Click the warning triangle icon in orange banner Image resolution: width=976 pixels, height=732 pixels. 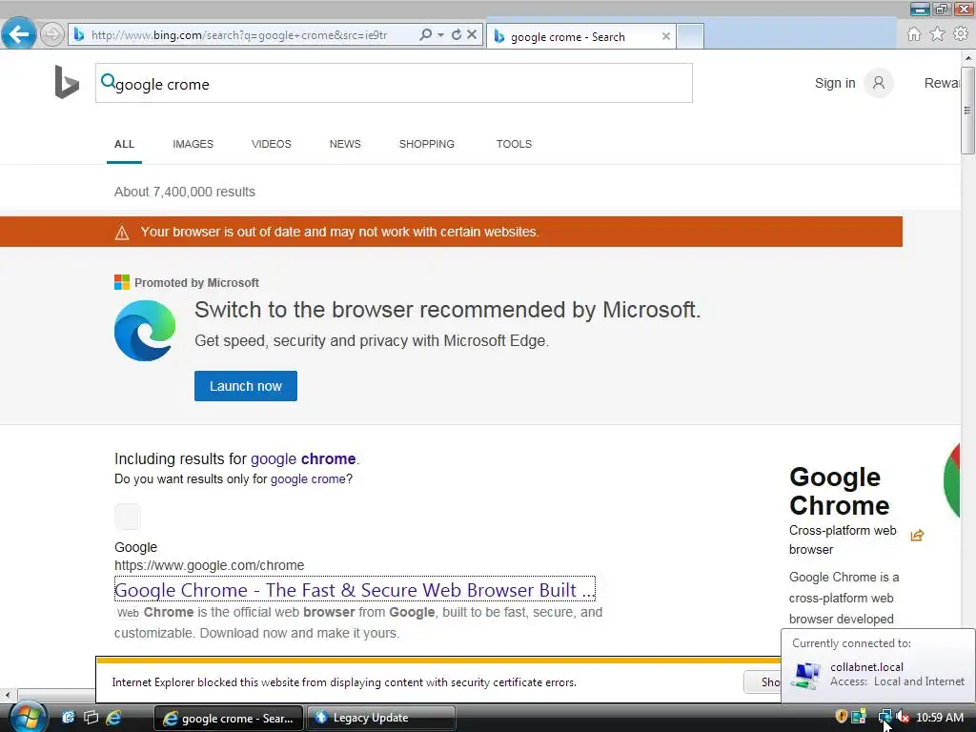(122, 233)
